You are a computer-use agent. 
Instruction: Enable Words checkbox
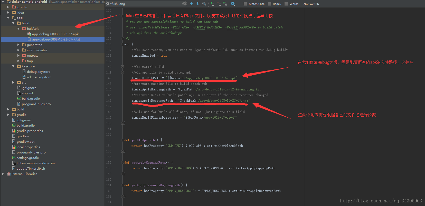(x=286, y=4)
